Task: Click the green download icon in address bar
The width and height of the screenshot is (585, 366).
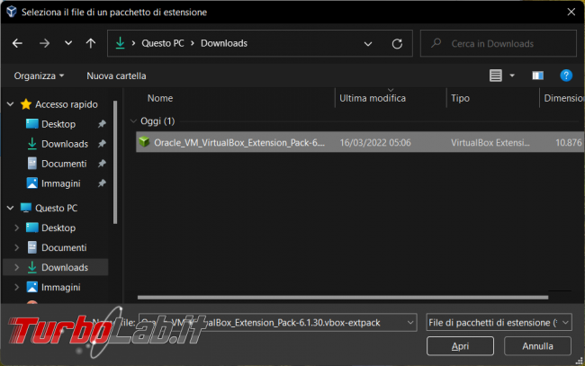Action: pyautogui.click(x=120, y=43)
